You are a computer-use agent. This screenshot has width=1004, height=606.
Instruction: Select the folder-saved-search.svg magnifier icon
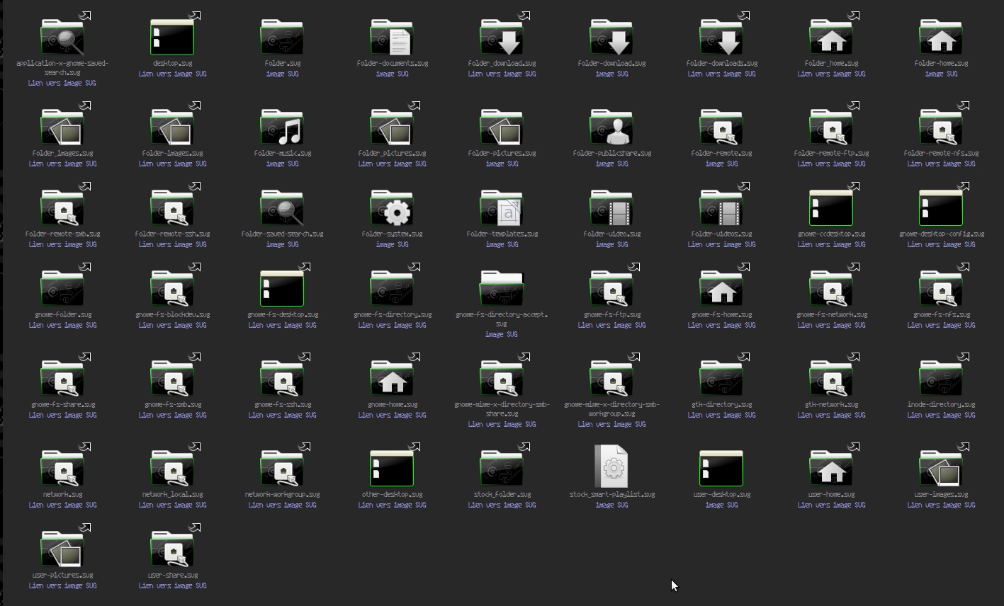coord(282,207)
